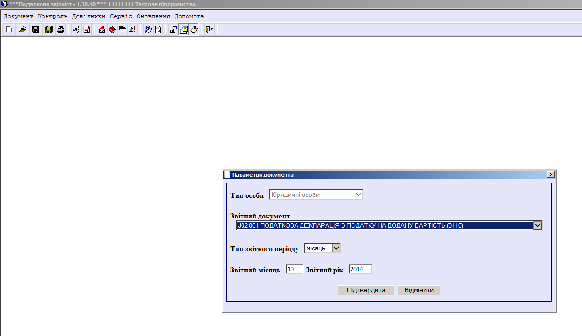Click the checklist control icon
Screen dimensions: 582x336
[86, 30]
